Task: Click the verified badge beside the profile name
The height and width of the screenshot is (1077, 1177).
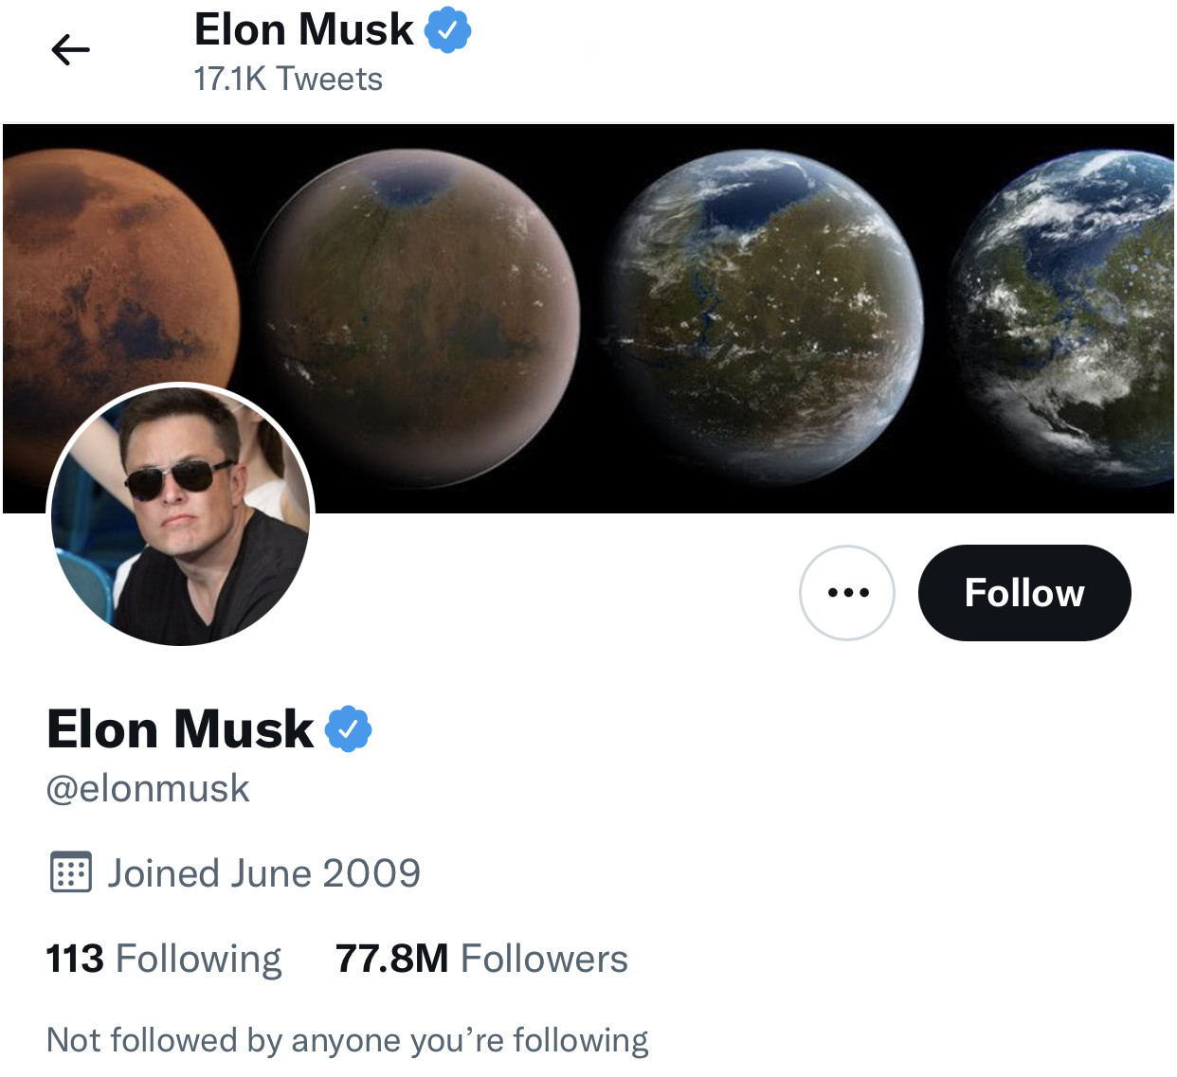Action: [x=349, y=728]
